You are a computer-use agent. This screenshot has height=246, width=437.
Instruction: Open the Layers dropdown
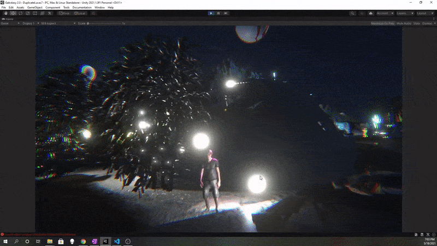pyautogui.click(x=405, y=13)
